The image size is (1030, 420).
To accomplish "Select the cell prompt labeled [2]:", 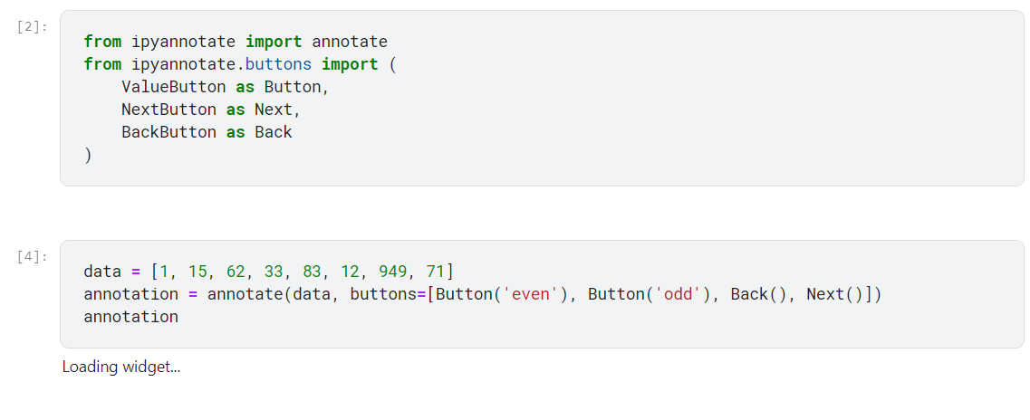I will [33, 27].
